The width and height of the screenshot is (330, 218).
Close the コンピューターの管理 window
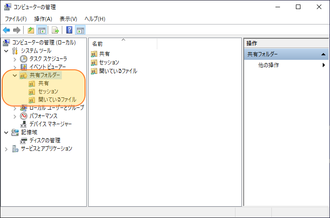click(319, 7)
